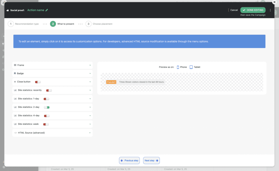Viewport: 279px width, 171px height.
Task: Click the Frame grid icon
Action: pos(15,65)
